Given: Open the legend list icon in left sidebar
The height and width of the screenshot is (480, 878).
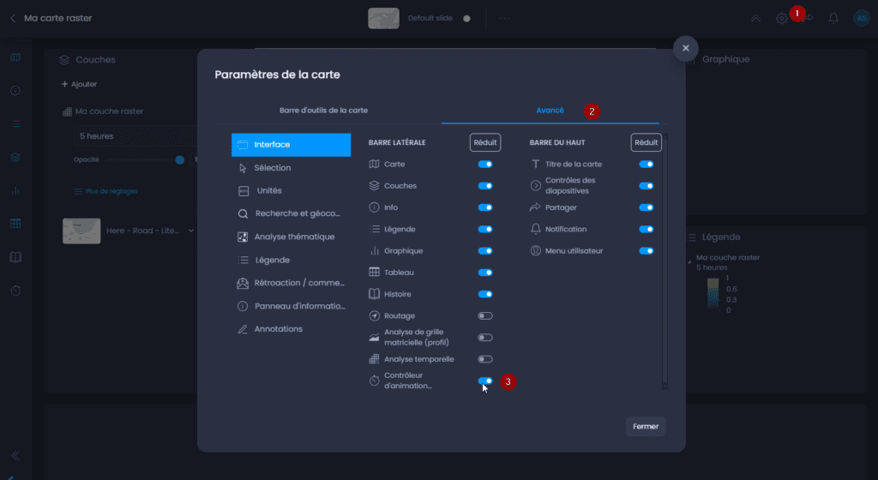Looking at the screenshot, I should tap(15, 124).
